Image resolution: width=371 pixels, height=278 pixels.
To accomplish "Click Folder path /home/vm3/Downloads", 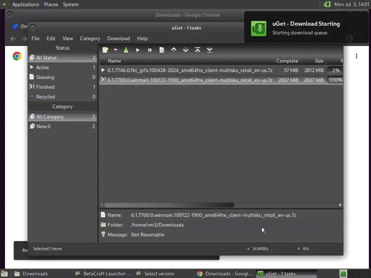I will tap(157, 225).
